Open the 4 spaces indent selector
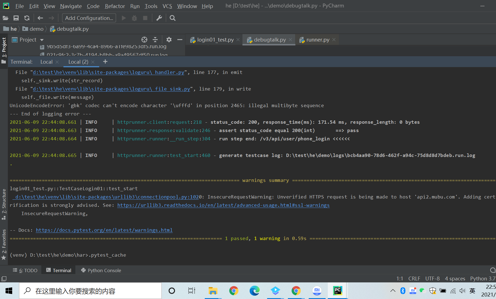This screenshot has height=299, width=496. point(455,279)
